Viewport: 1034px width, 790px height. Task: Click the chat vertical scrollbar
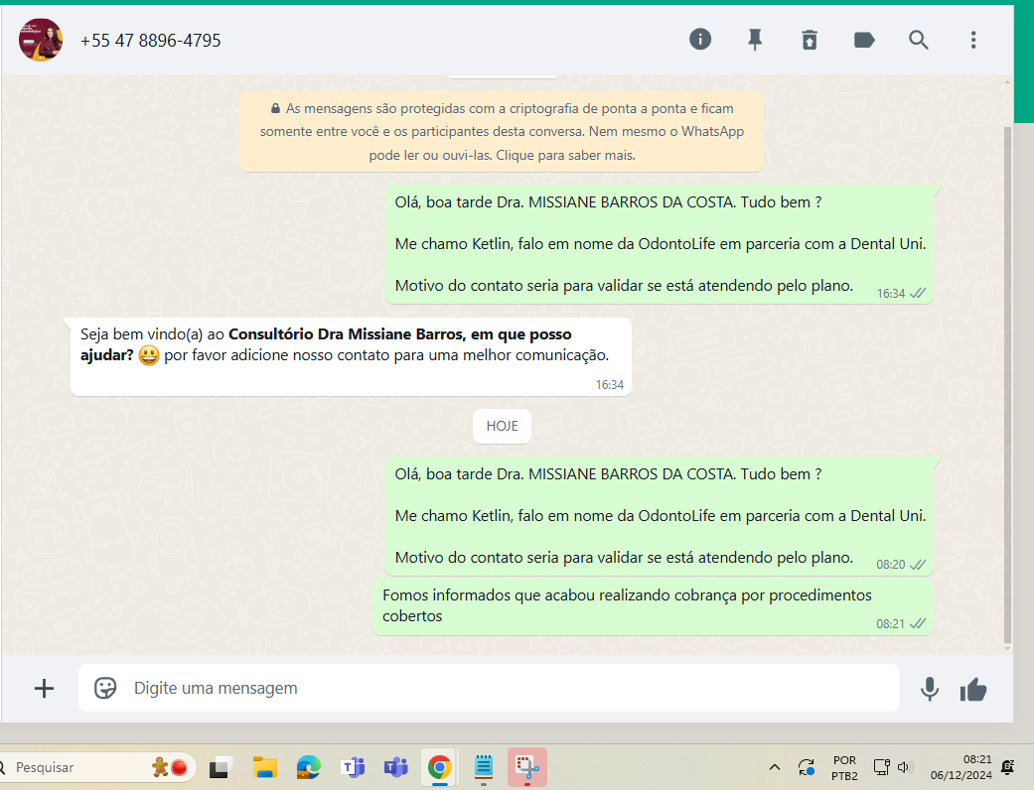(1007, 385)
